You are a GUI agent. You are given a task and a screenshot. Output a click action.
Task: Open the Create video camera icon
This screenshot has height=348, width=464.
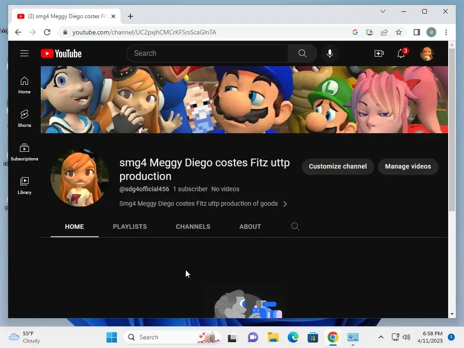(379, 53)
